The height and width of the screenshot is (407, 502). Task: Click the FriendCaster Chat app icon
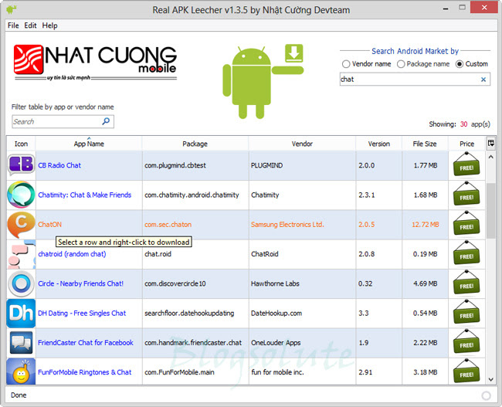coord(21,343)
